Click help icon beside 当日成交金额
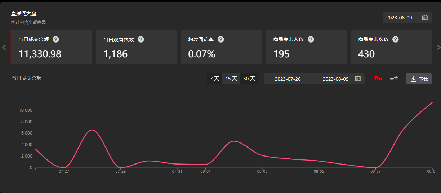The height and width of the screenshot is (193, 441). click(x=56, y=39)
